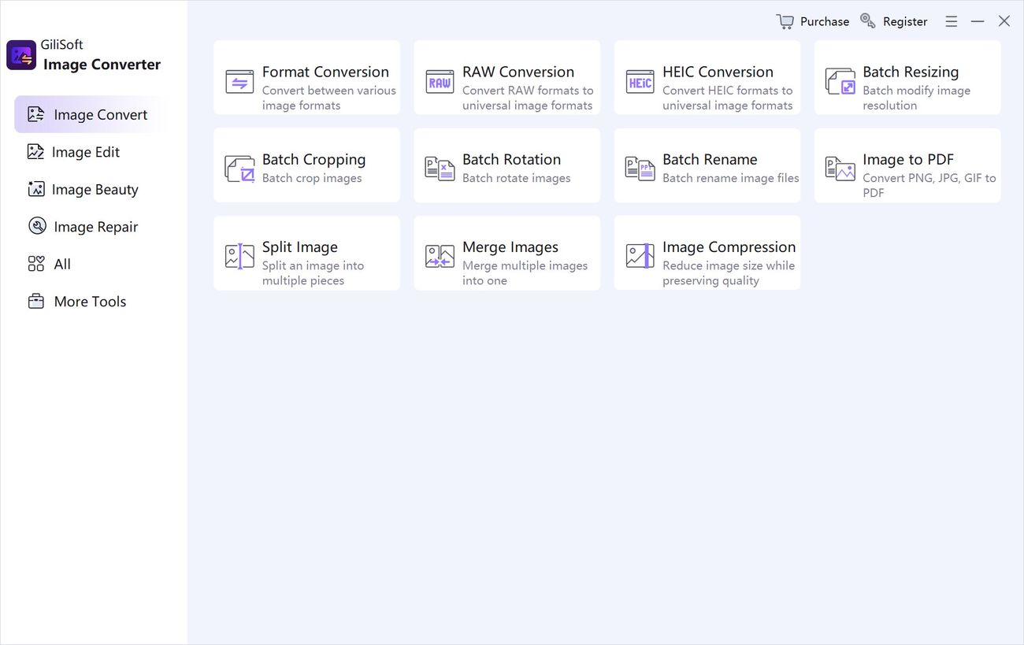Click the Batch Rename card icon
Viewport: 1024px width, 645px height.
coord(640,169)
